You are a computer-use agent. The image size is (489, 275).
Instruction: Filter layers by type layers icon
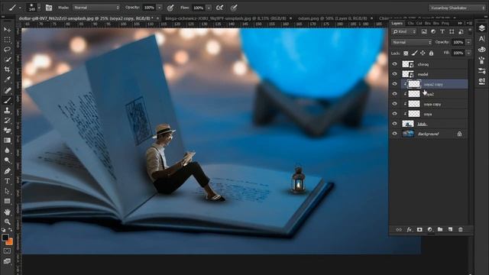click(x=442, y=31)
